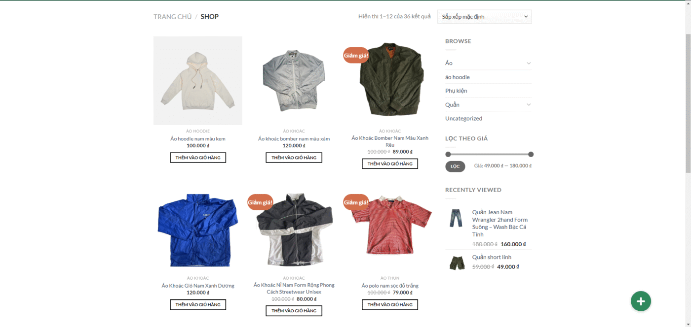Click the green floating plus icon

641,301
